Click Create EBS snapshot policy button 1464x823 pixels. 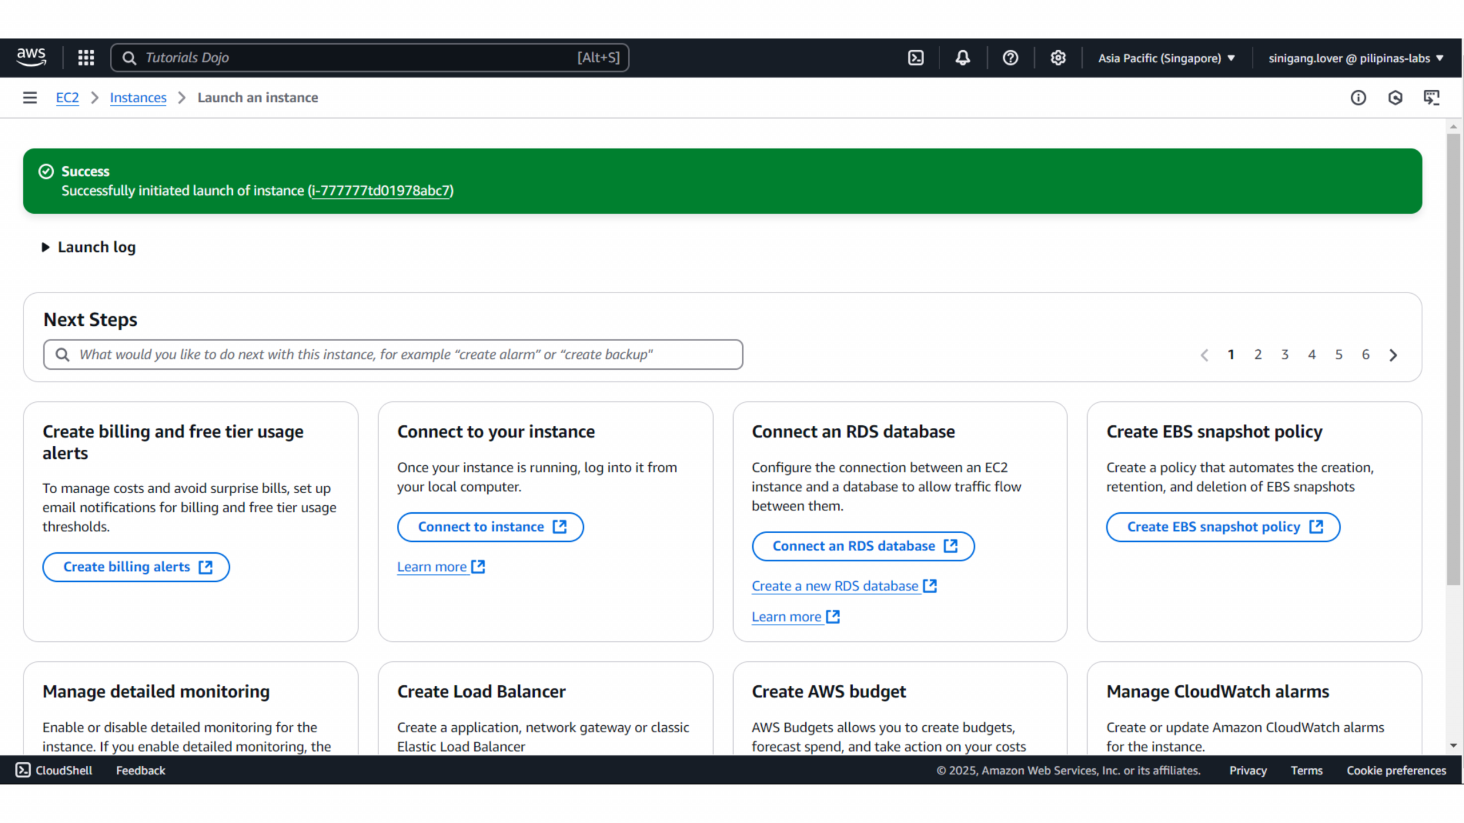tap(1223, 527)
